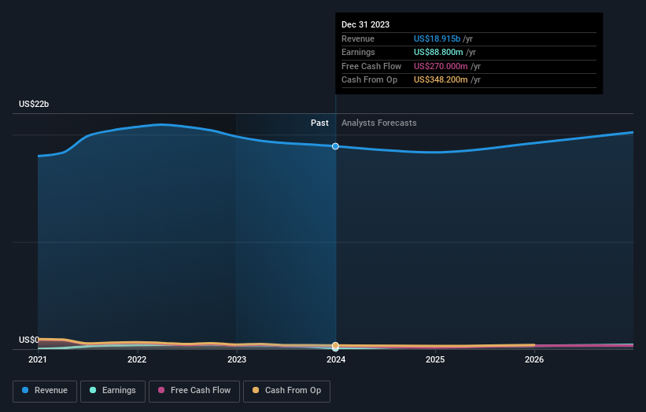Image resolution: width=646 pixels, height=412 pixels.
Task: Toggle the Earnings legend series
Action: pos(113,391)
